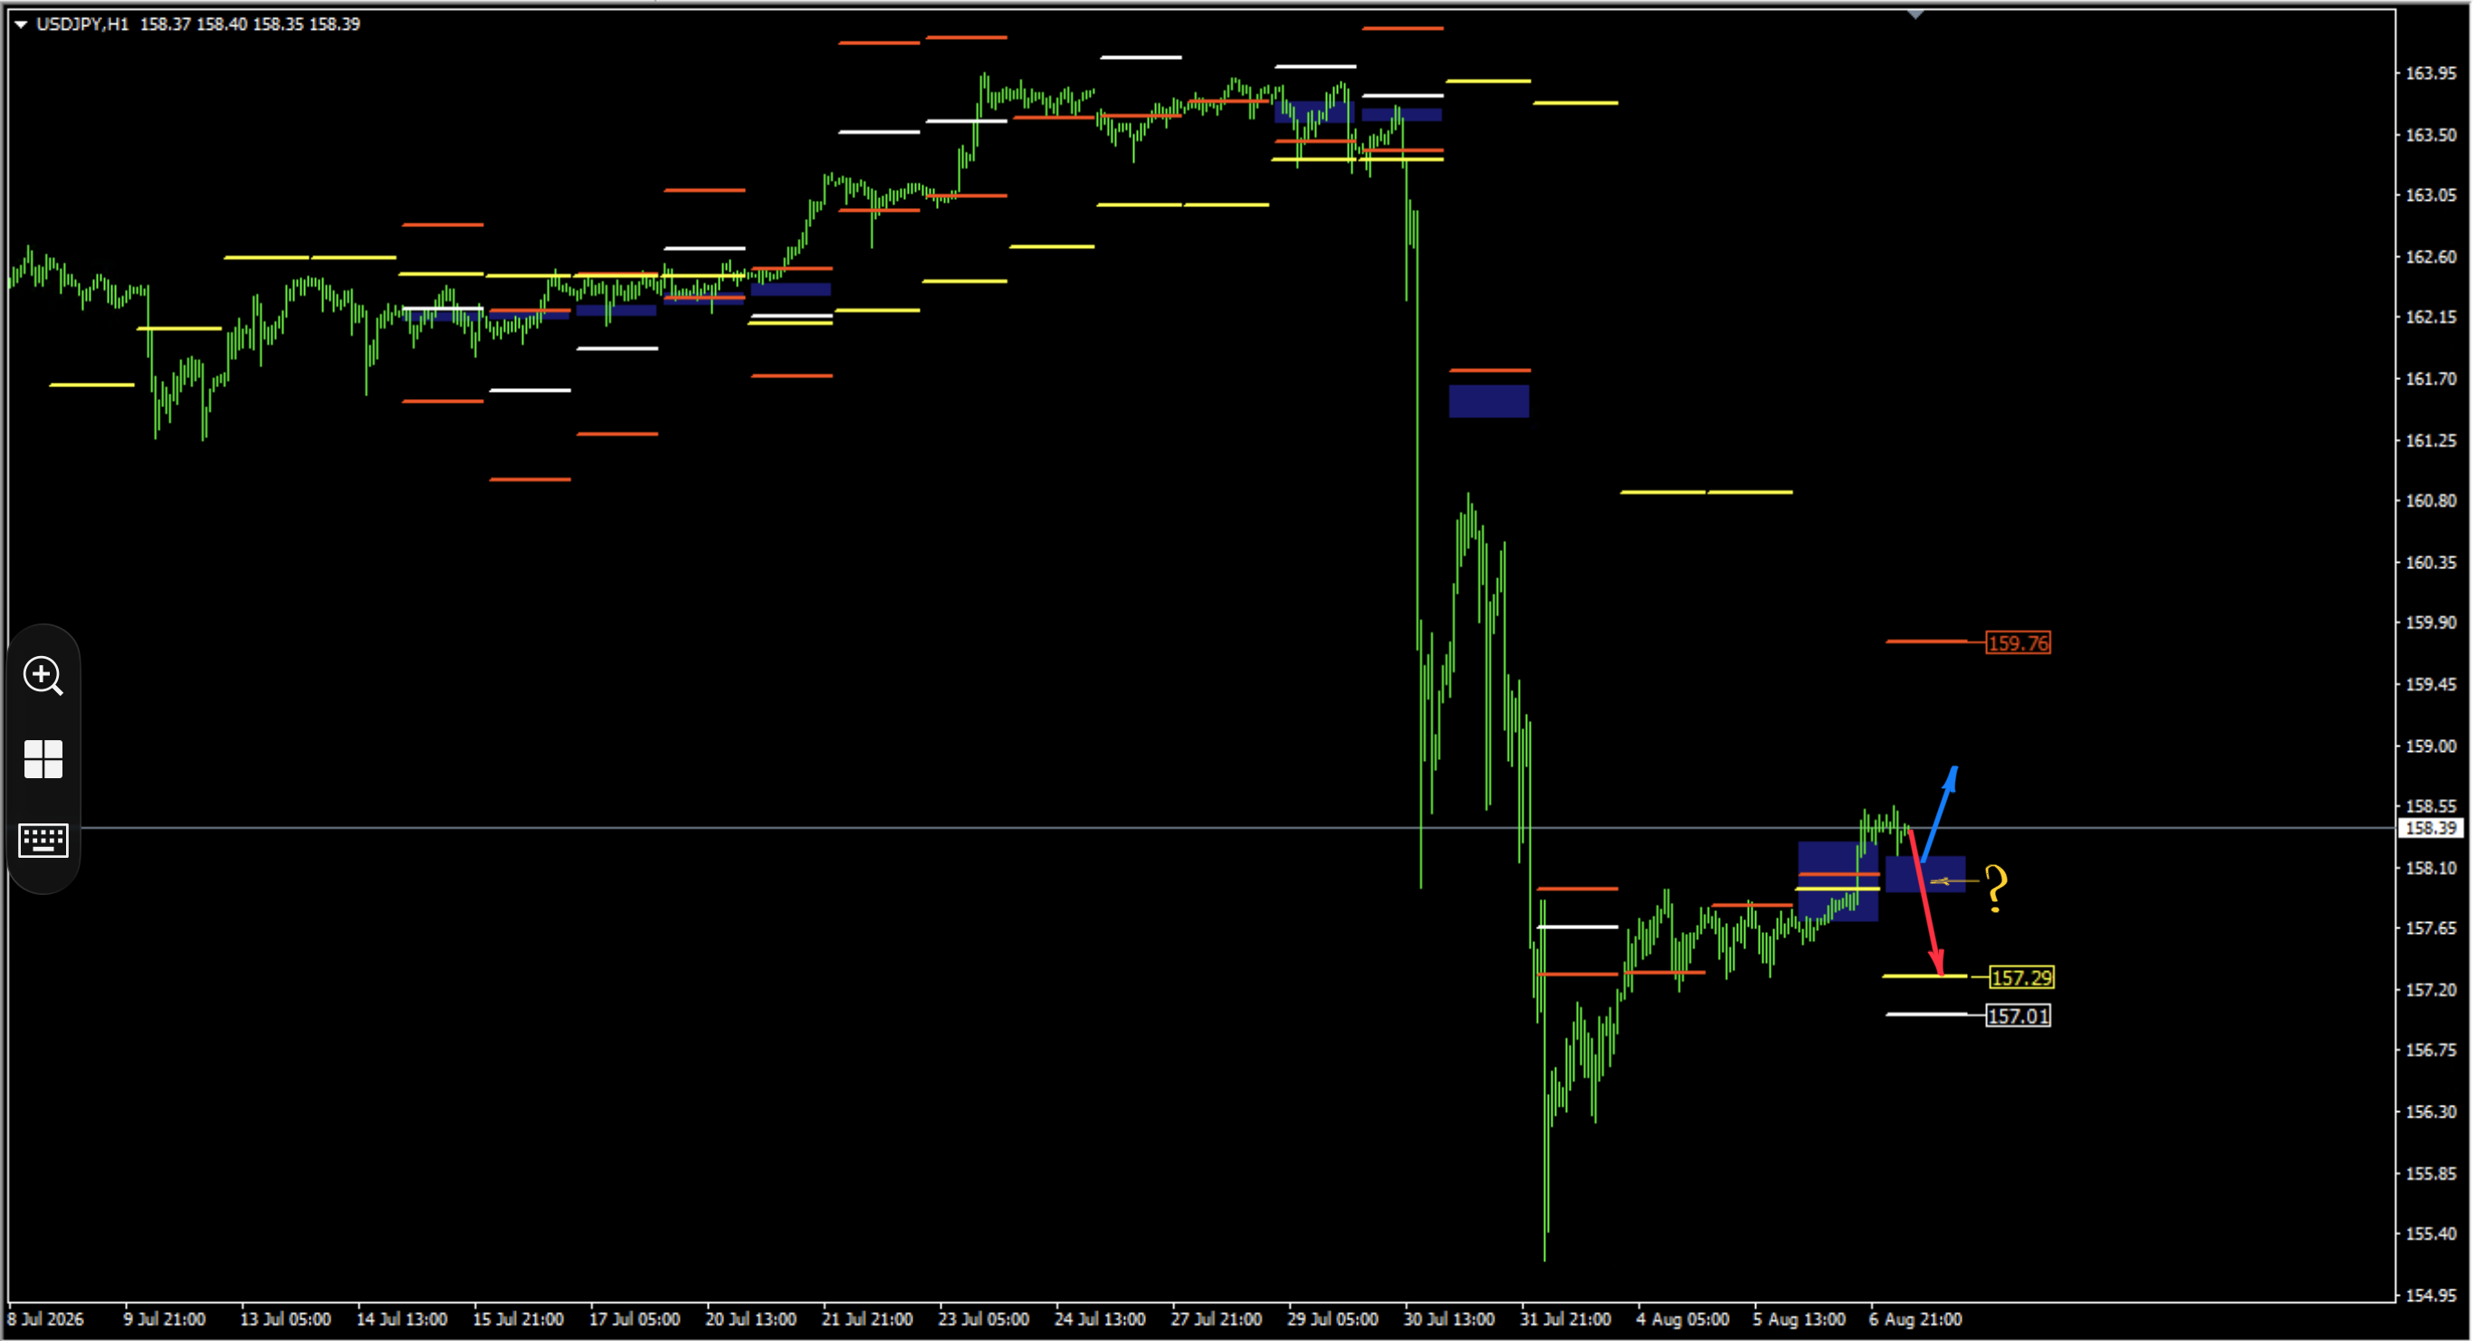Click the 30 Jul 13:00 time label

(1448, 1319)
